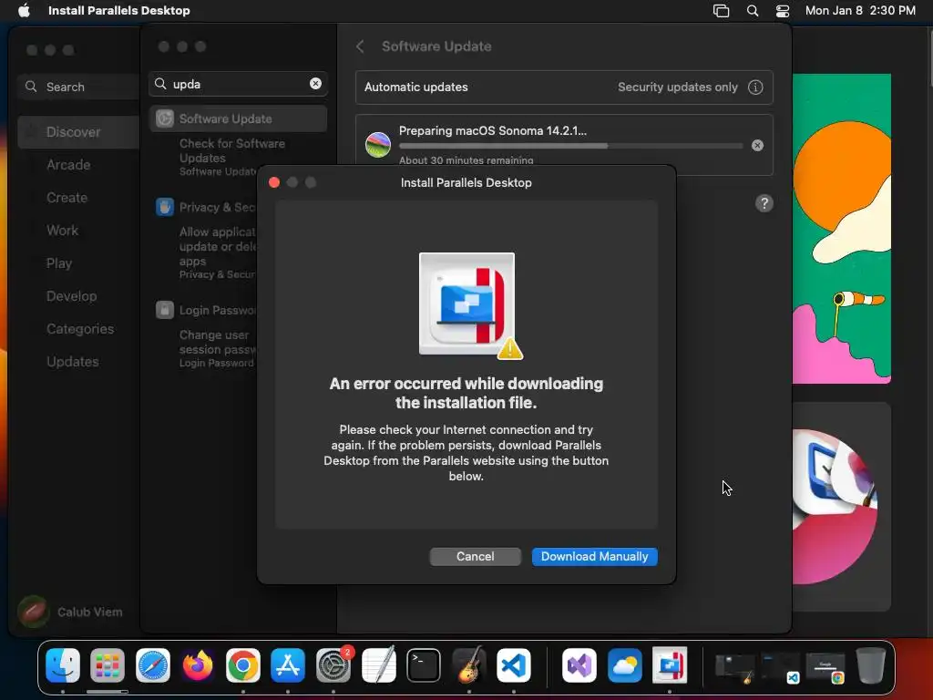Open minimized VS Code window in dock
Viewport: 933px width, 700px height.
coord(780,668)
